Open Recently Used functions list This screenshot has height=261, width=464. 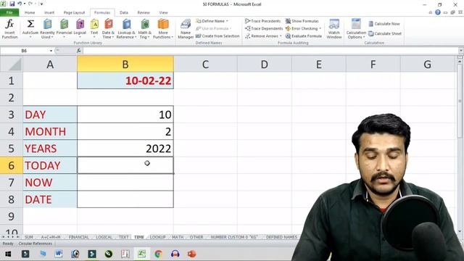[x=47, y=29]
